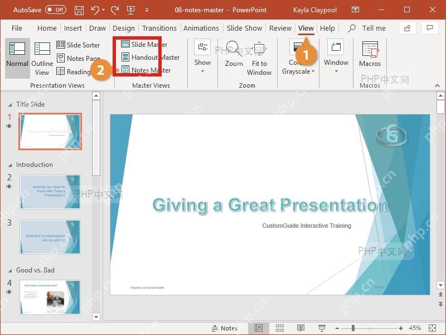Viewport: 446px width, 335px height.
Task: Start Slide Show from status bar icon
Action: (x=322, y=328)
